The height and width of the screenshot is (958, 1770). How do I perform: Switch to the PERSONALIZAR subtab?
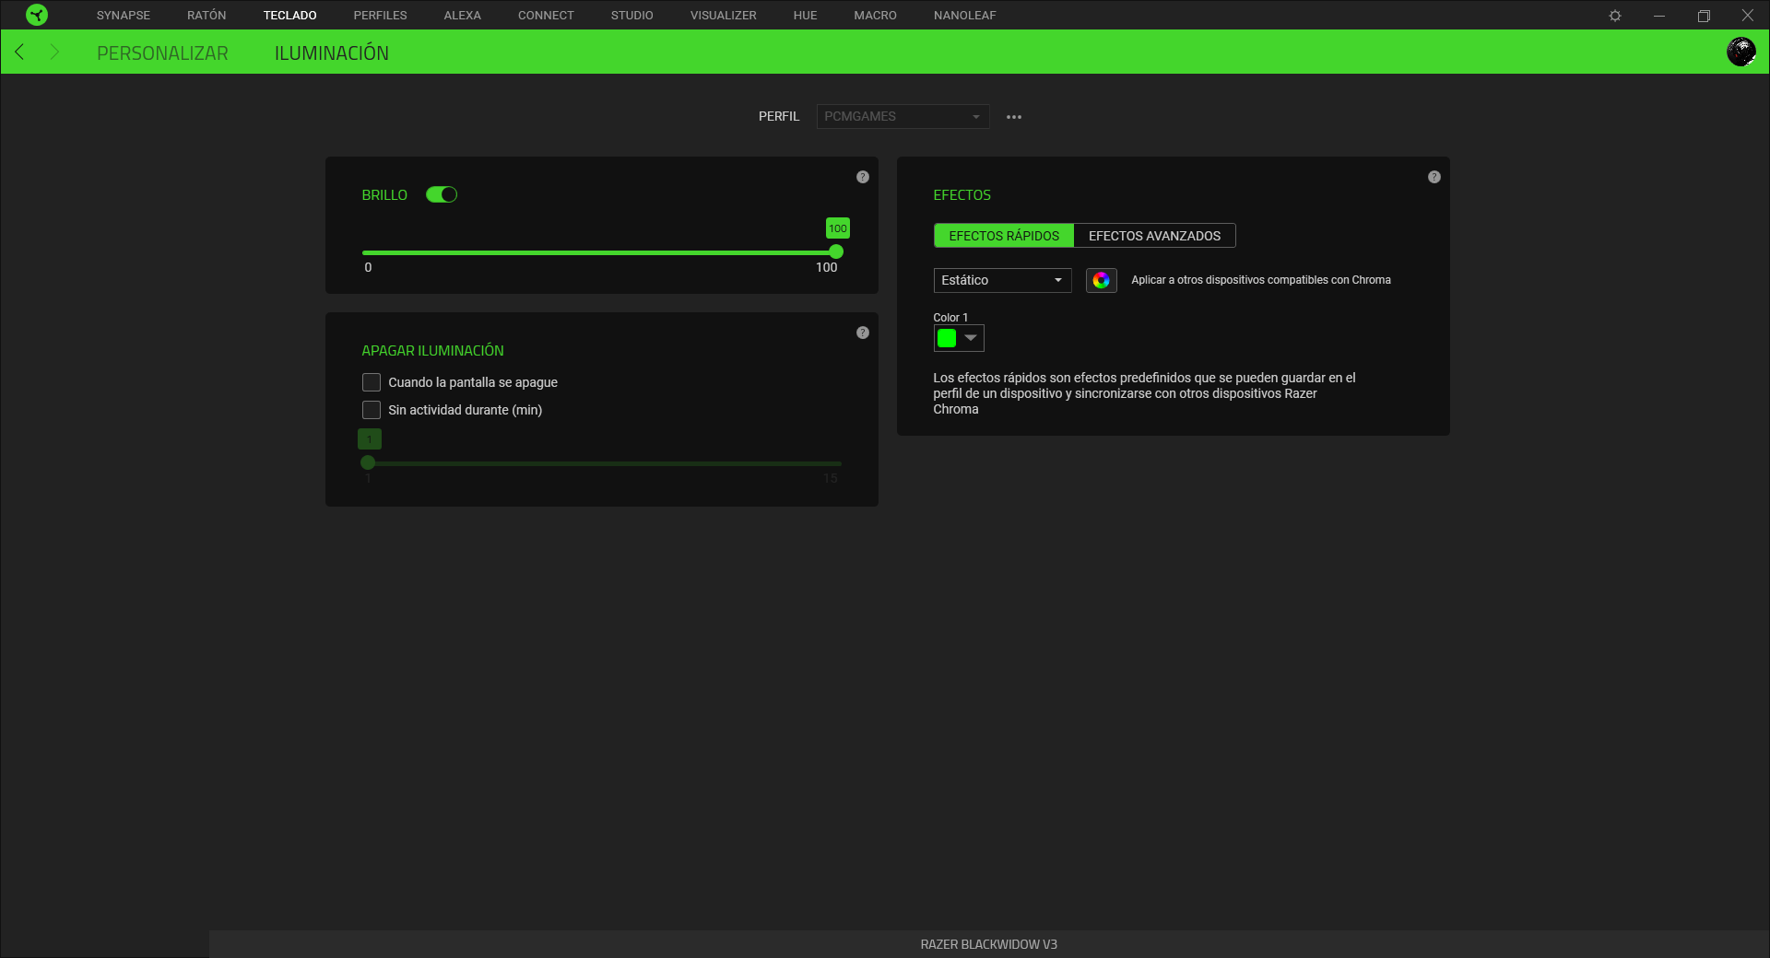pos(162,53)
